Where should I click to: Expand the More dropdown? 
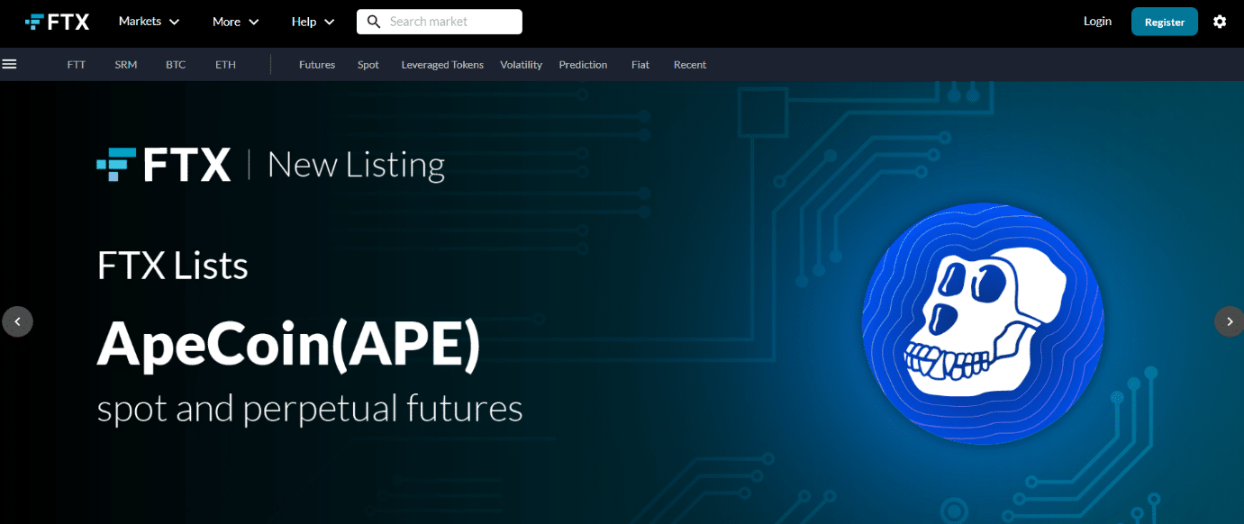[236, 22]
